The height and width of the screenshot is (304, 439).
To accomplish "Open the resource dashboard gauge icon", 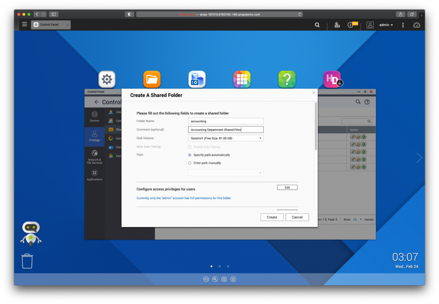I will [x=417, y=25].
